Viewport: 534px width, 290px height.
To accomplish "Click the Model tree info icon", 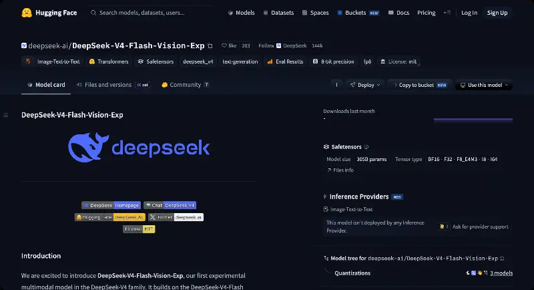I will tap(502, 259).
